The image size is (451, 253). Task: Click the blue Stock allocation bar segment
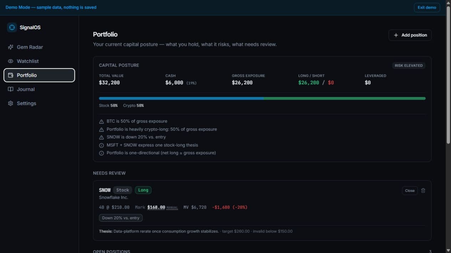(x=181, y=98)
